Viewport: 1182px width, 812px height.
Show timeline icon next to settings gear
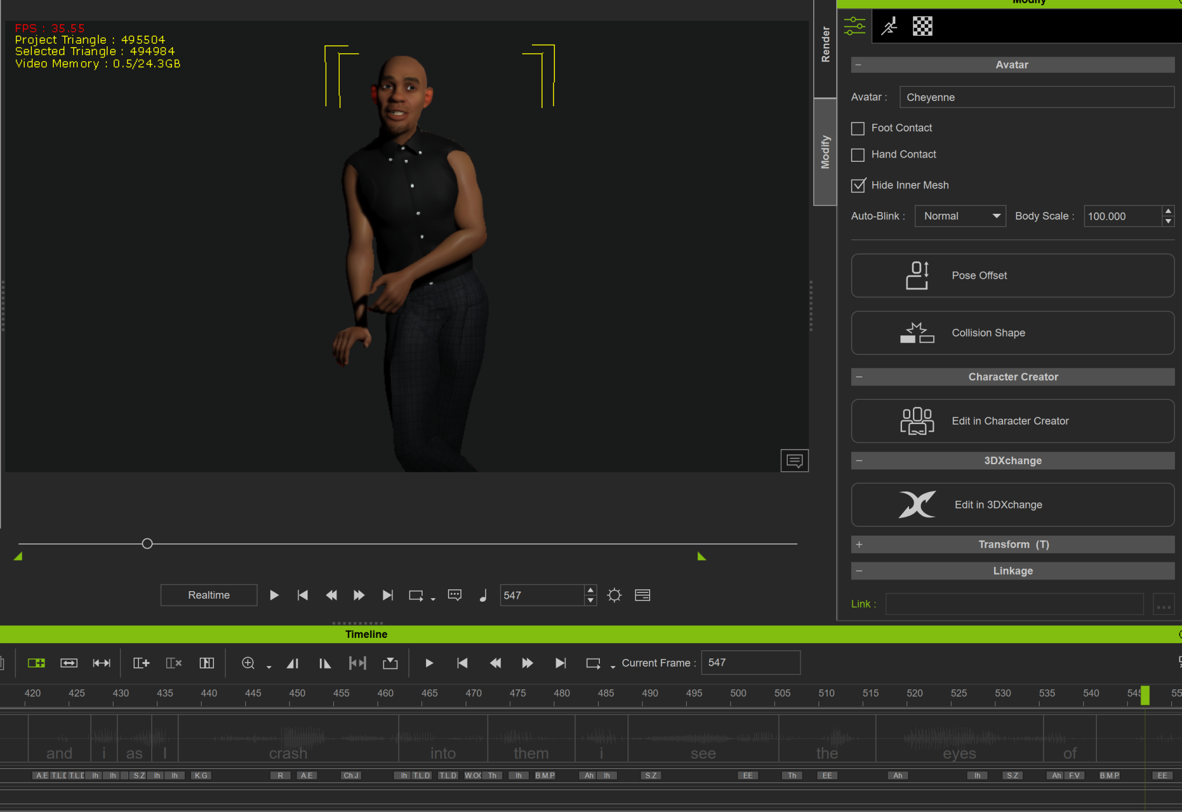[x=642, y=595]
